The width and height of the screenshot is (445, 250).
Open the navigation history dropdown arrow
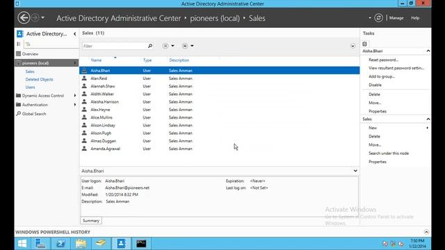pos(42,18)
